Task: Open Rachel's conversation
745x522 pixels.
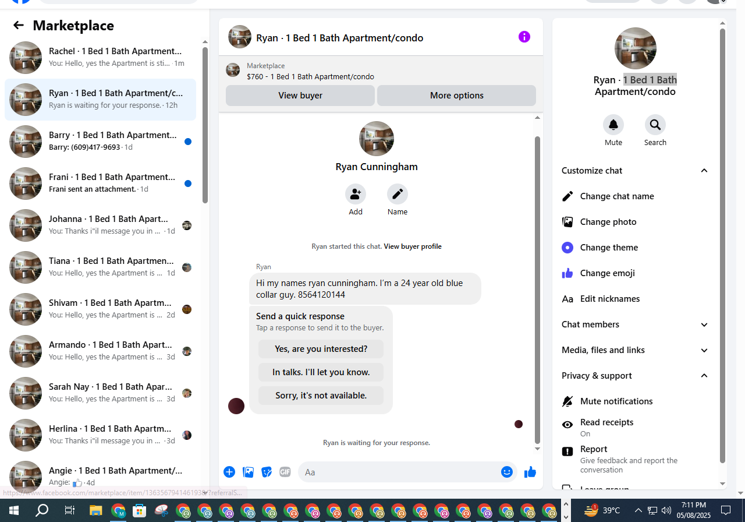Action: pos(100,58)
